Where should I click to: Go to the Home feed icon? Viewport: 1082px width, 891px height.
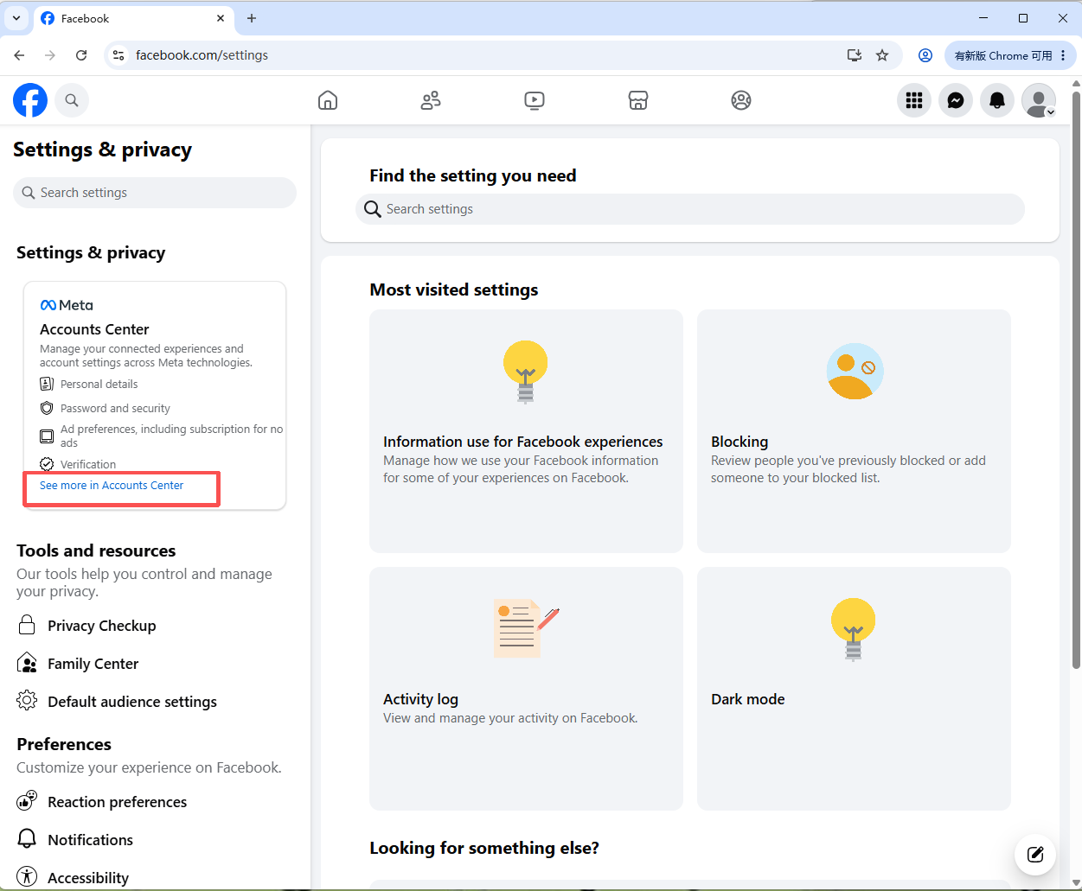click(x=328, y=100)
